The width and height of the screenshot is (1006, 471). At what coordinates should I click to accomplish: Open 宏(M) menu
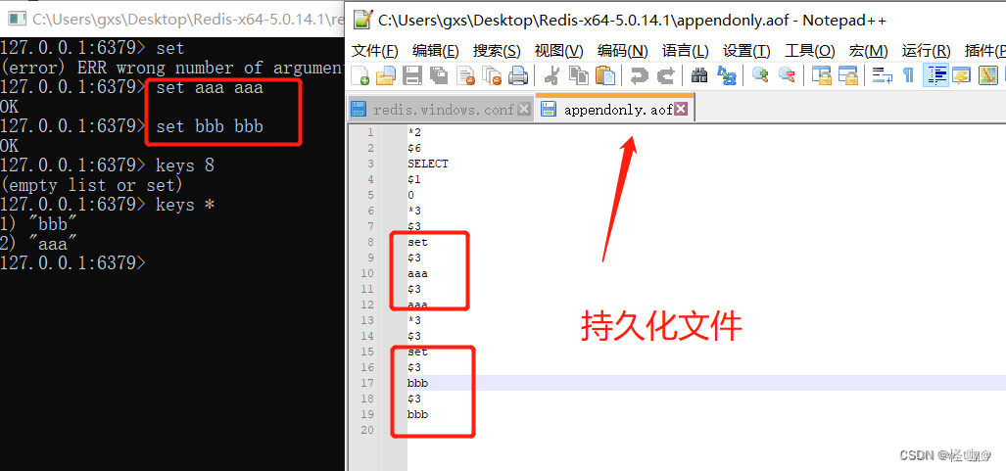pyautogui.click(x=868, y=51)
